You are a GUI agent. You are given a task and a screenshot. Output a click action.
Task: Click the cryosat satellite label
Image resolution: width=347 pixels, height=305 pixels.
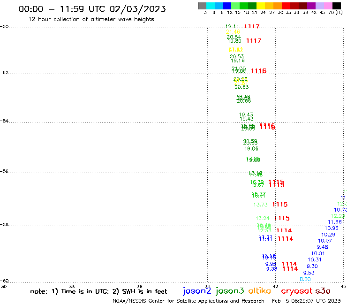coord(296,291)
